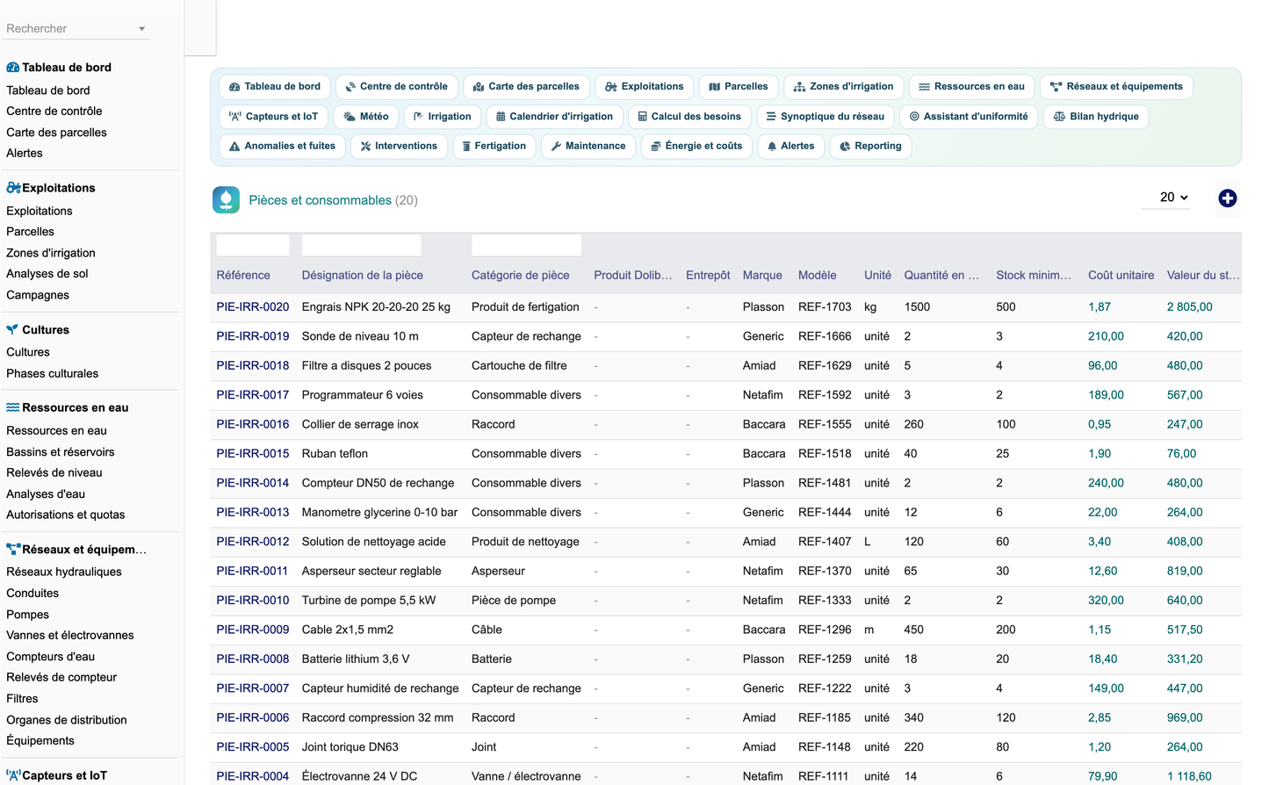Collapse the Ressources en eau sidebar section
This screenshot has height=785, width=1269.
68,407
